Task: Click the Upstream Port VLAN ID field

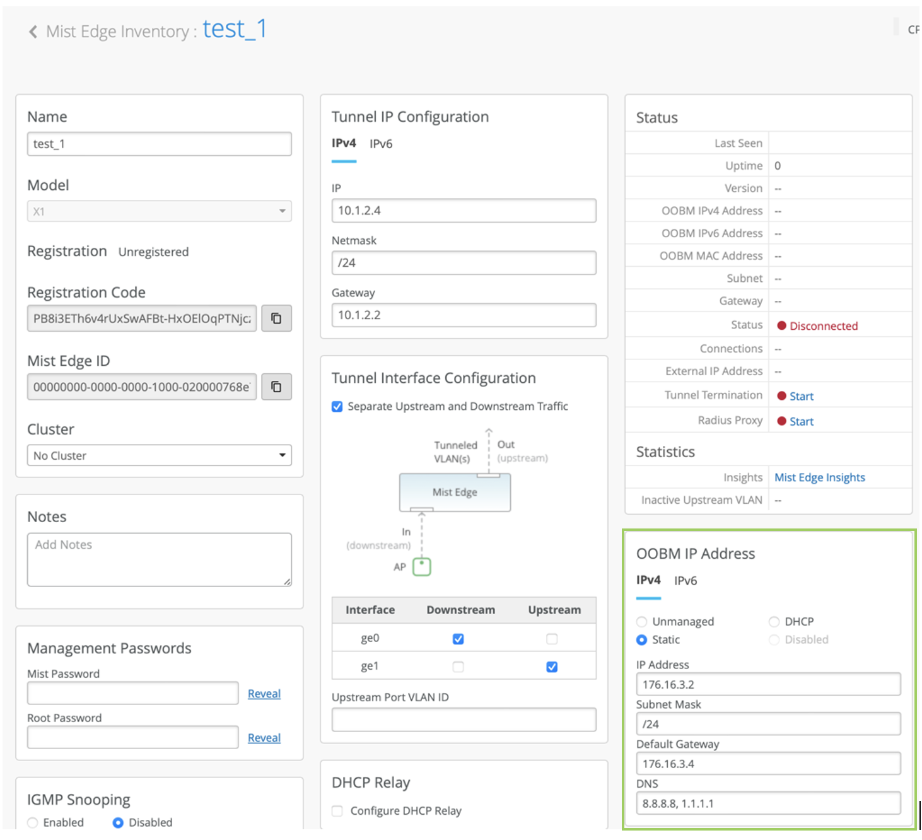Action: [x=464, y=720]
